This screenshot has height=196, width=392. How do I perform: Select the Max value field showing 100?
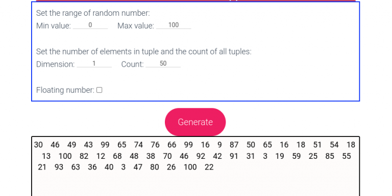click(x=174, y=25)
